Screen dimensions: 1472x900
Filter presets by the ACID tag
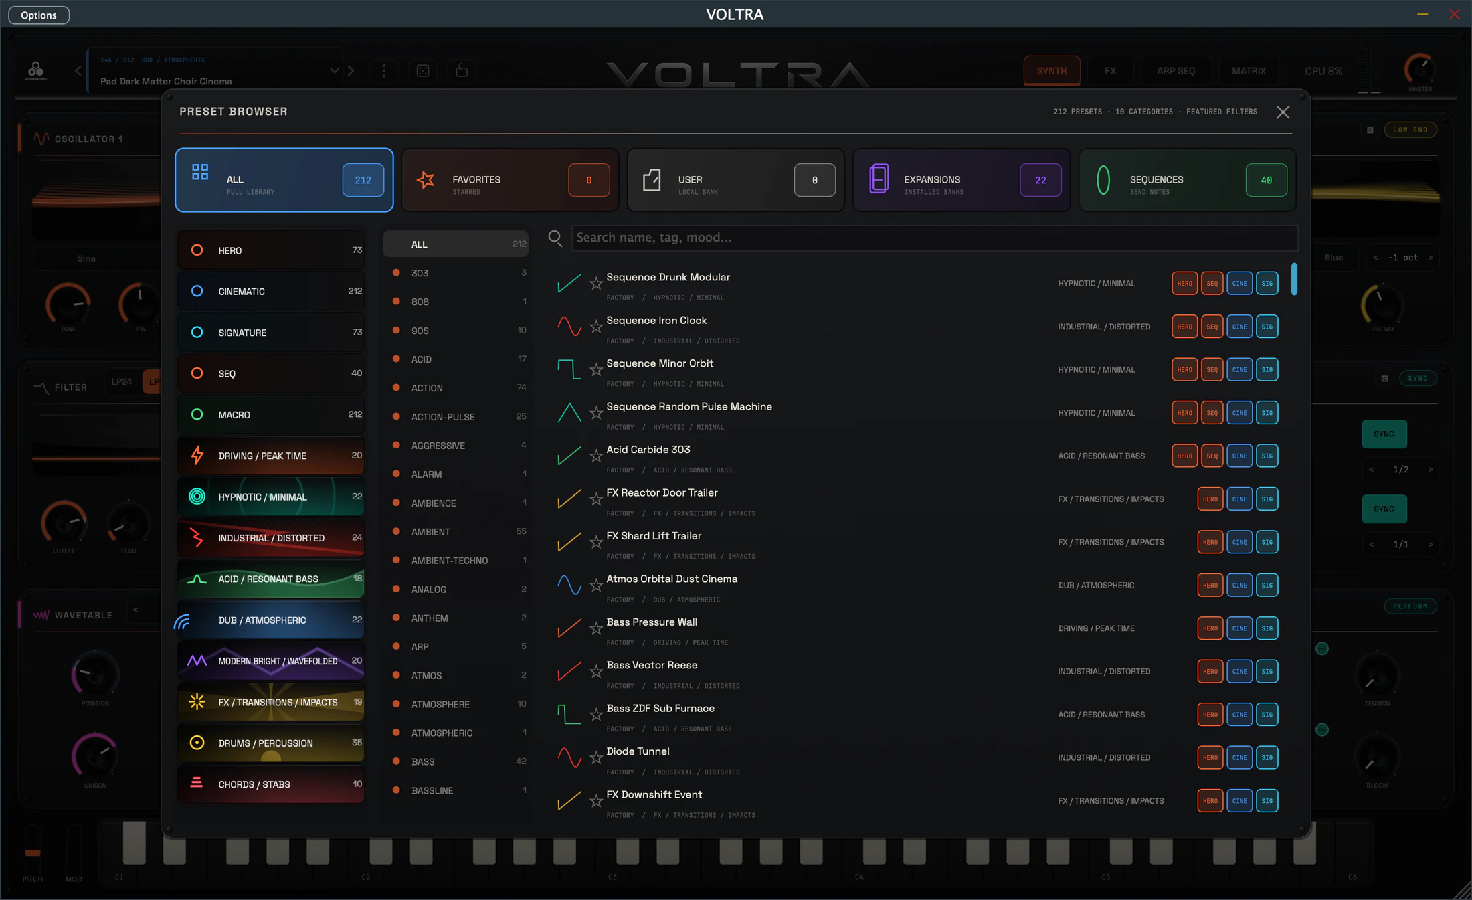(x=456, y=359)
